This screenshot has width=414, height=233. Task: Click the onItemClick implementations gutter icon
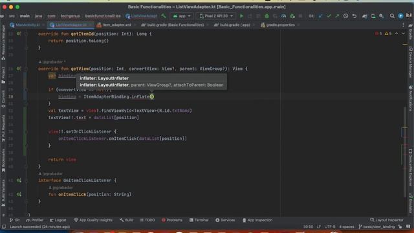[x=19, y=194]
